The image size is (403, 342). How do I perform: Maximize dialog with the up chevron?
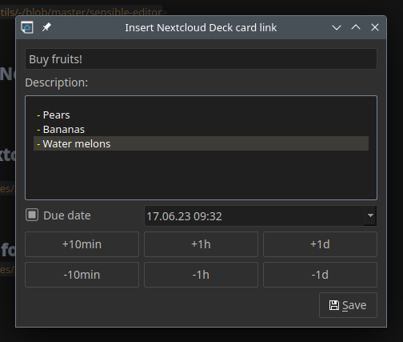point(356,27)
